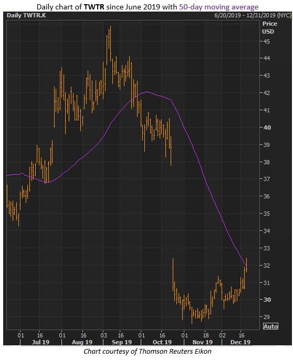Click the '50-day moving average' title text
Screen dimensions: 293x360
[x=219, y=7]
